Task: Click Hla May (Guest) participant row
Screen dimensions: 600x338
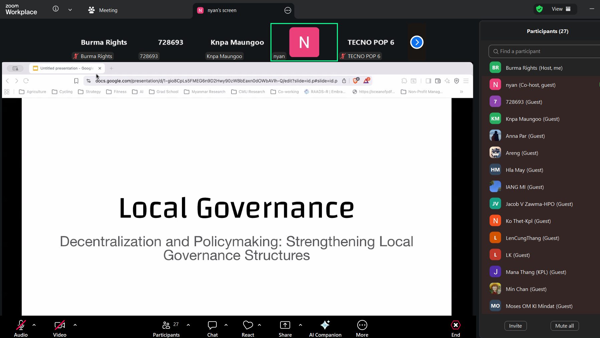Action: tap(541, 170)
